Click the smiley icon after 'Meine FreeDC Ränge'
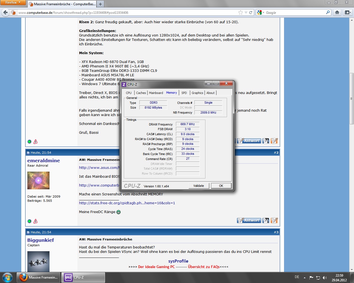 (x=119, y=212)
